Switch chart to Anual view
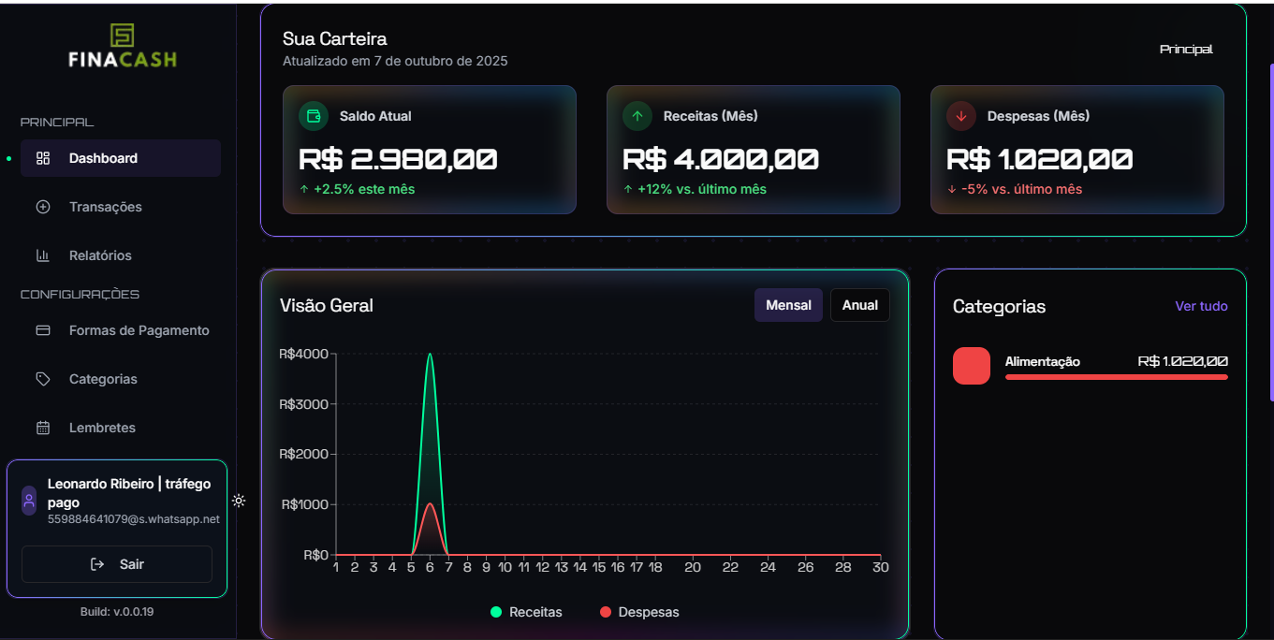The height and width of the screenshot is (640, 1274). (859, 305)
